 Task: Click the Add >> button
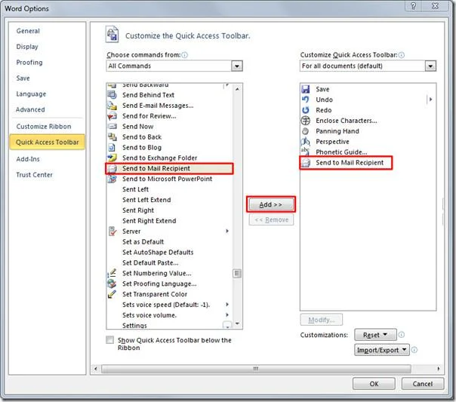tap(271, 204)
